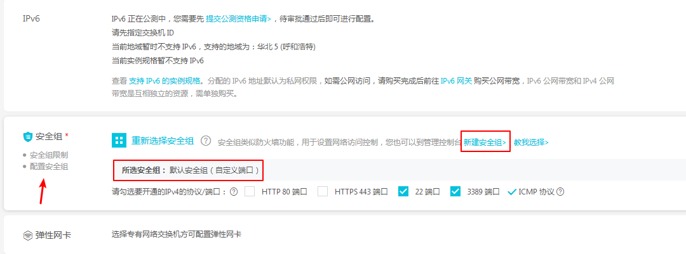Go to the IPv6 网关 link
This screenshot has width=686, height=254.
pos(456,81)
